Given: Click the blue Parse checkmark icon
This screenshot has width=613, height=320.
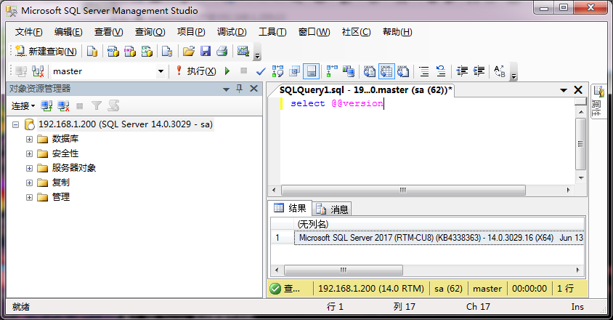Looking at the screenshot, I should [x=261, y=71].
